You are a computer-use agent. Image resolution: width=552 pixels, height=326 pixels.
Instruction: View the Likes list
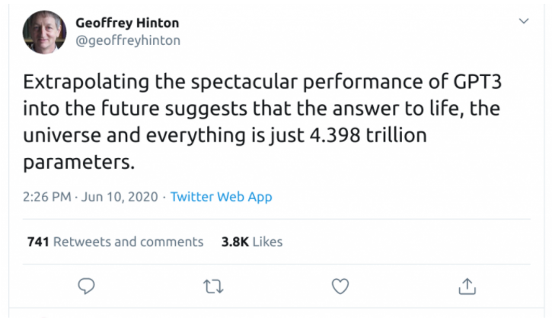click(267, 242)
